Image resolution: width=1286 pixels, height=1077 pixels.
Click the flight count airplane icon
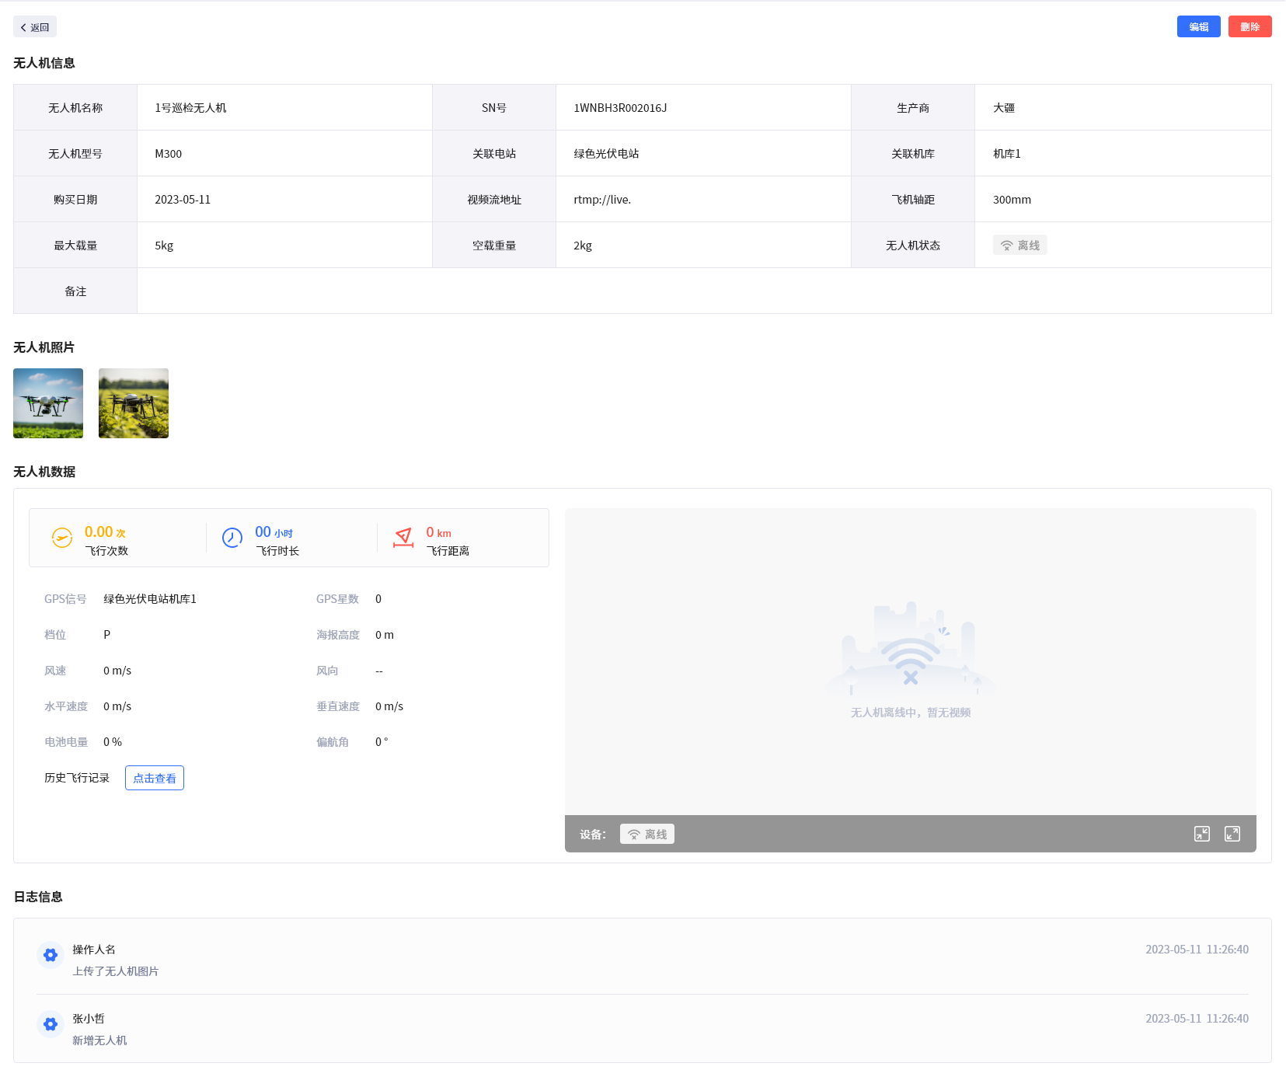click(x=62, y=538)
